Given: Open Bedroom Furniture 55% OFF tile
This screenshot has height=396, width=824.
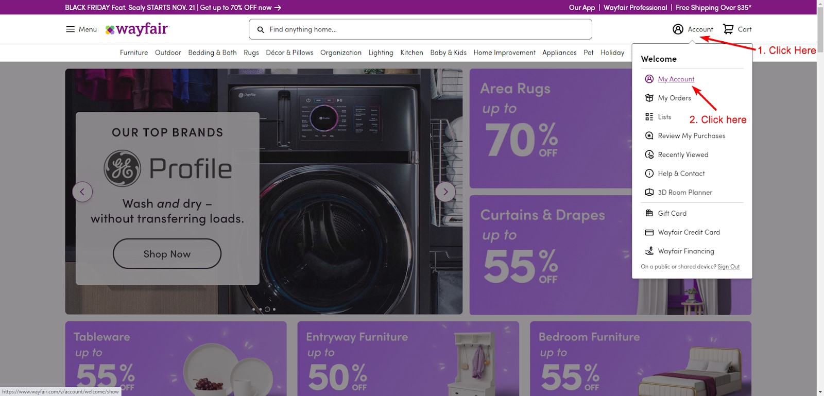Looking at the screenshot, I should 641,359.
